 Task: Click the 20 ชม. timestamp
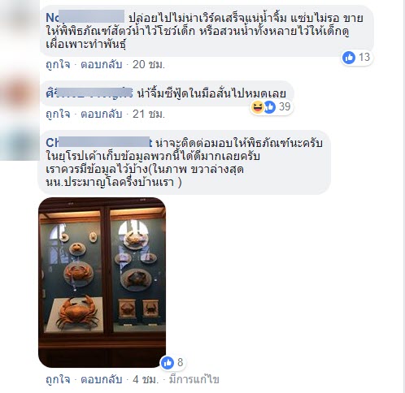pyautogui.click(x=149, y=65)
